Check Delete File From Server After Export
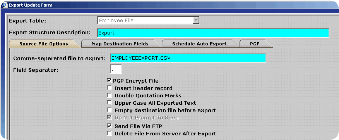This screenshot has height=140, width=339. coord(110,133)
